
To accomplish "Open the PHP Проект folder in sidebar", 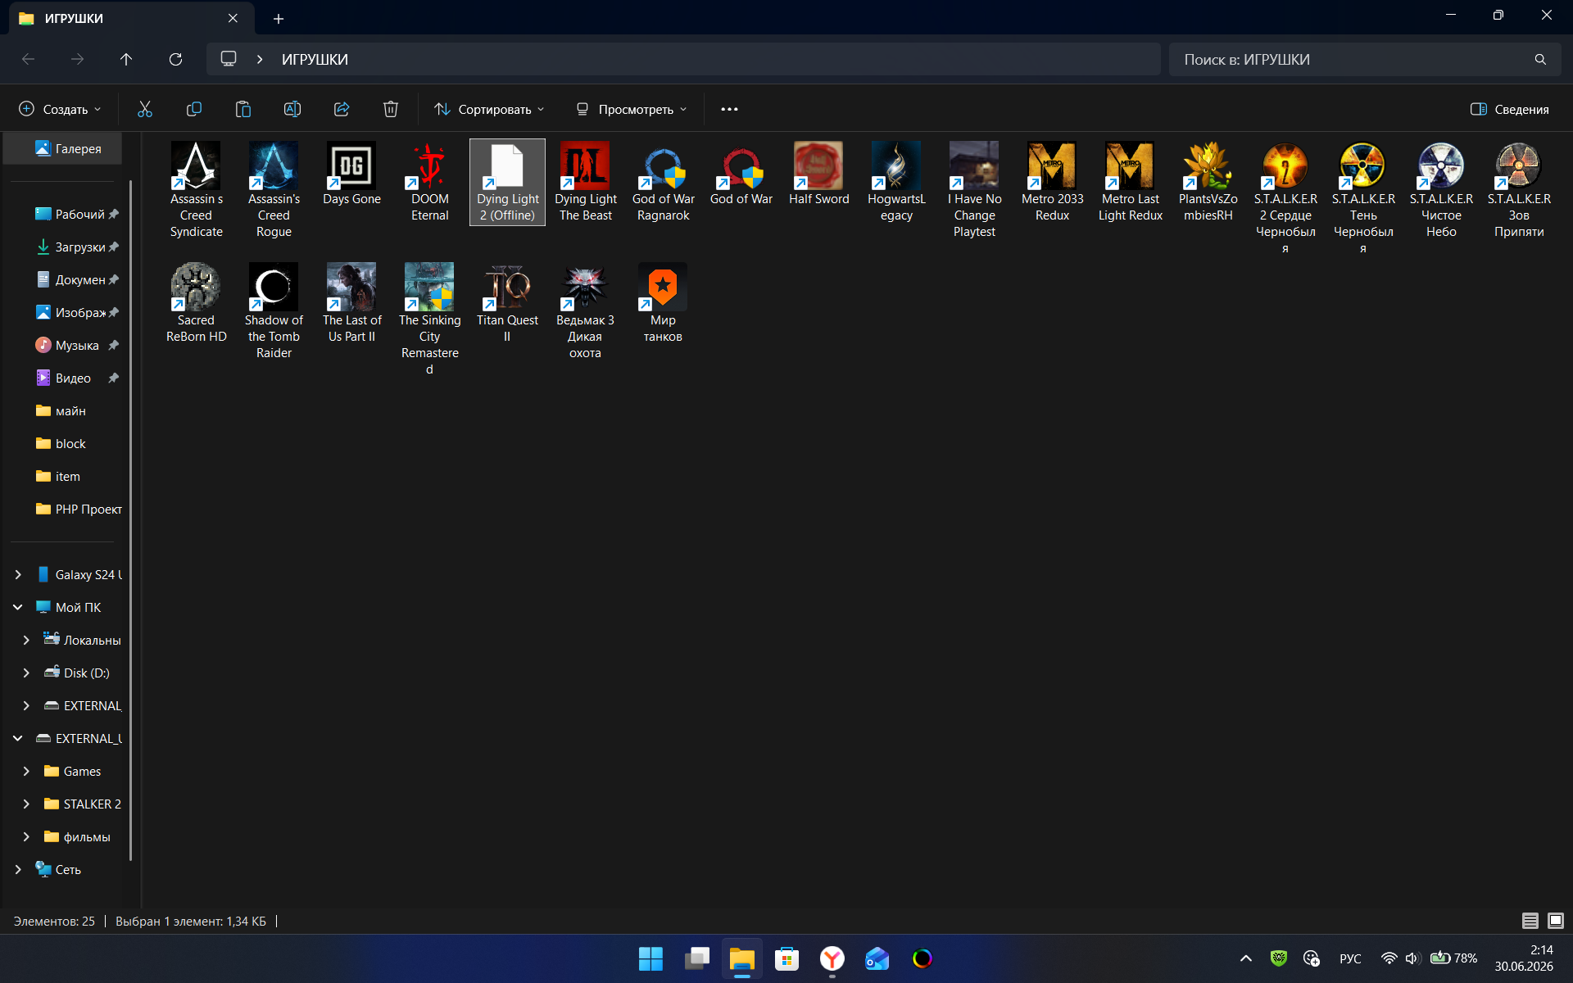I will point(79,510).
